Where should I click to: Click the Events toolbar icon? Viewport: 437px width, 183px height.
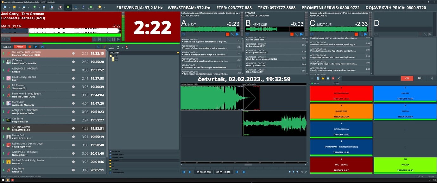(60, 7)
